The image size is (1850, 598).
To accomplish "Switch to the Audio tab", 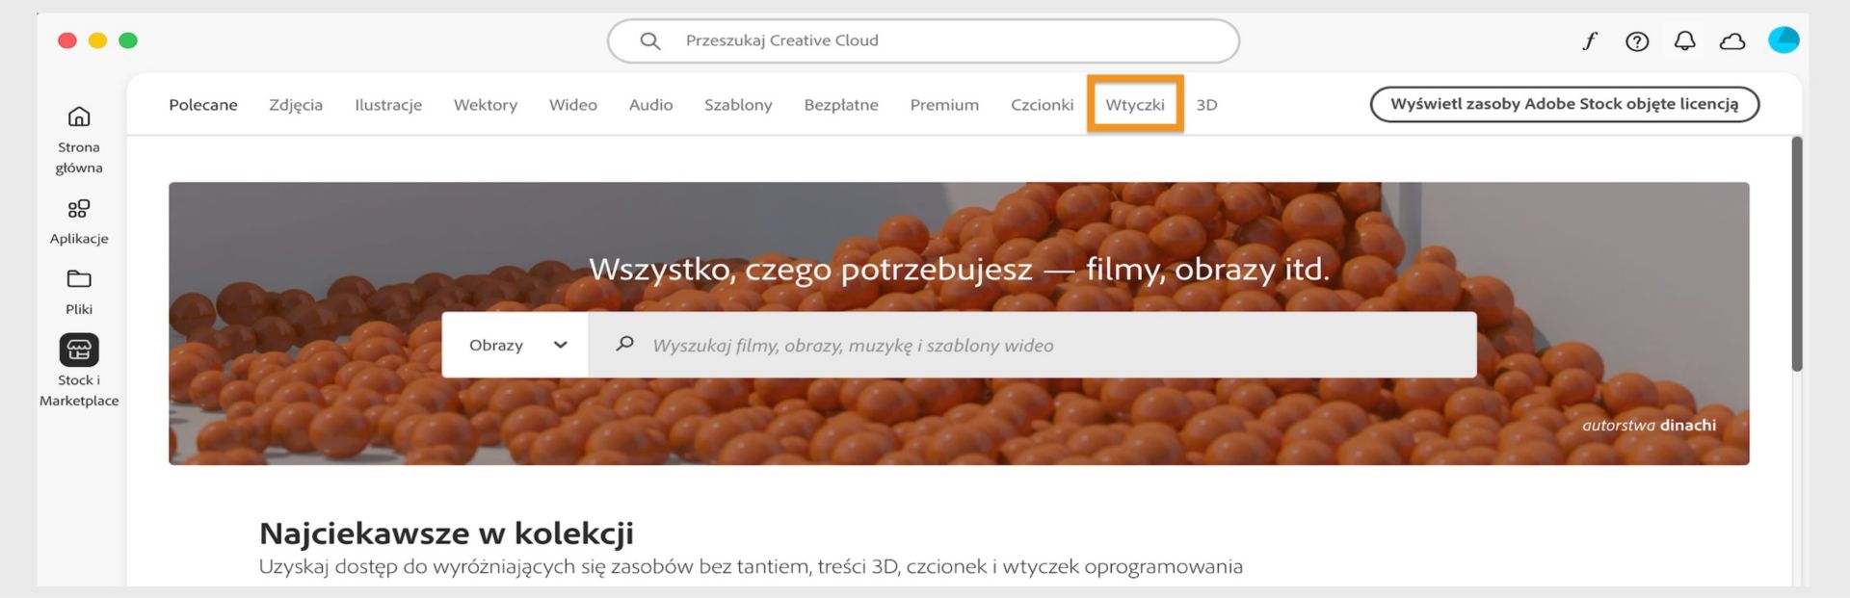I will [x=651, y=105].
